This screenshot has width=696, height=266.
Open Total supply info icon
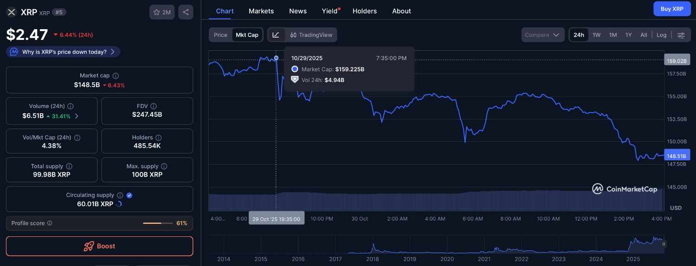click(x=69, y=166)
